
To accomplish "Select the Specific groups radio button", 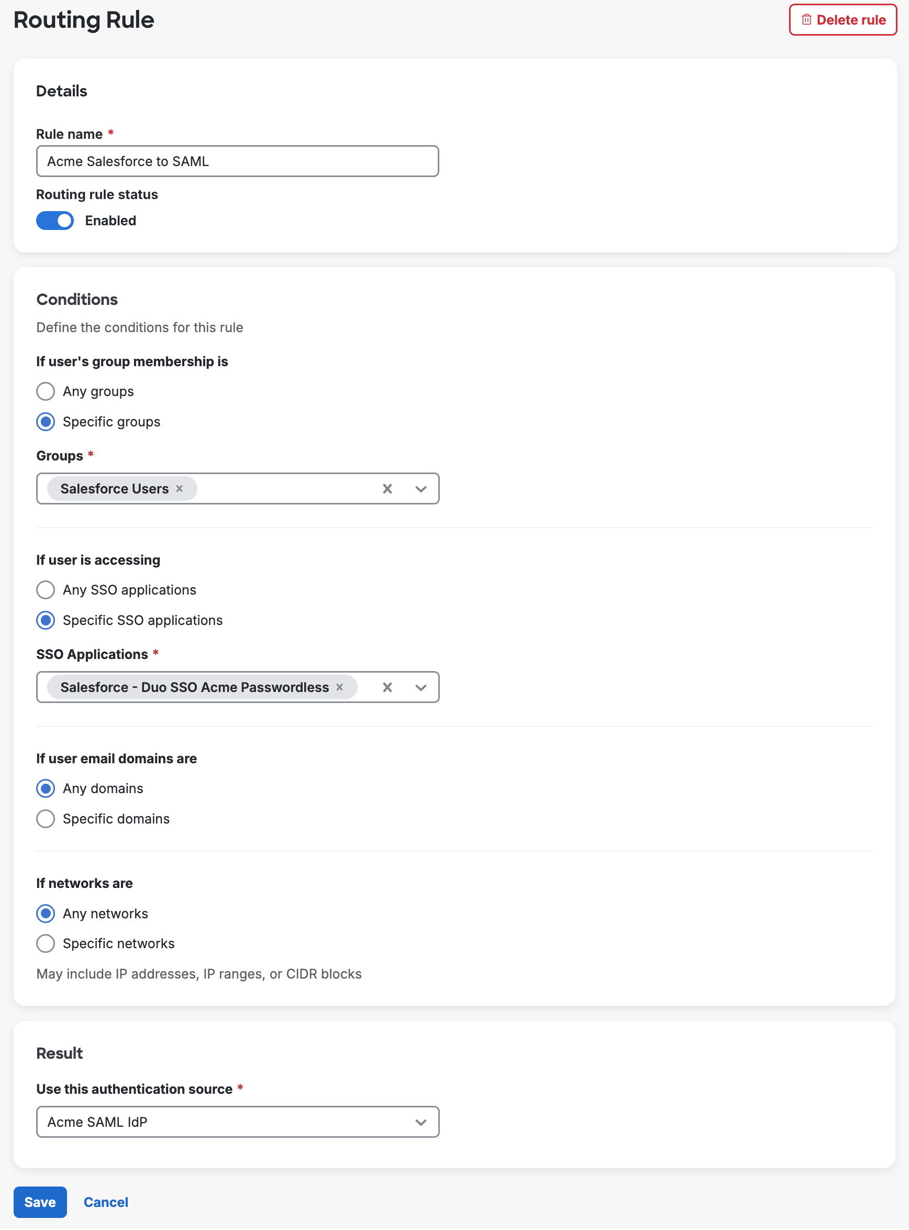I will (46, 422).
